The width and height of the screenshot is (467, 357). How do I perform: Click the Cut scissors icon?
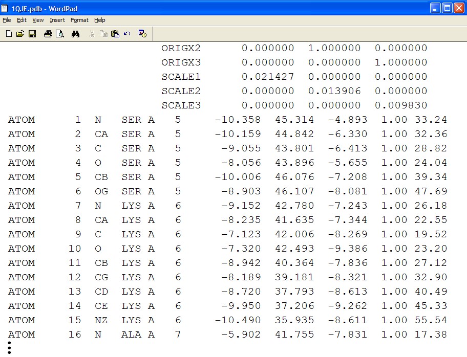pos(92,34)
